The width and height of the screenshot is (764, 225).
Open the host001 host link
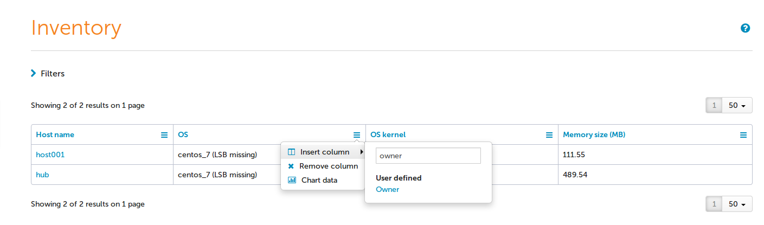coord(50,155)
